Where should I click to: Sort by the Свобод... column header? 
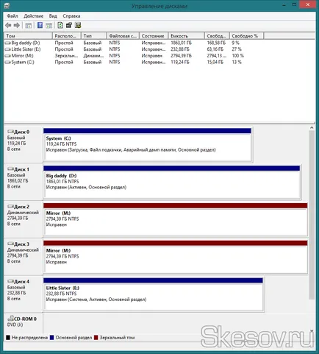click(x=217, y=36)
